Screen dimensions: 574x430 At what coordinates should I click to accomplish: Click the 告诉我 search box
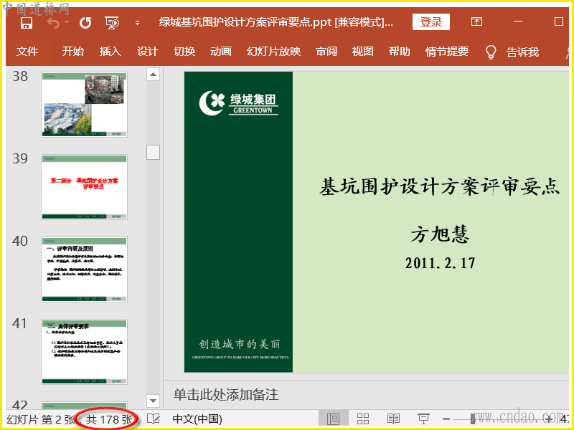522,52
